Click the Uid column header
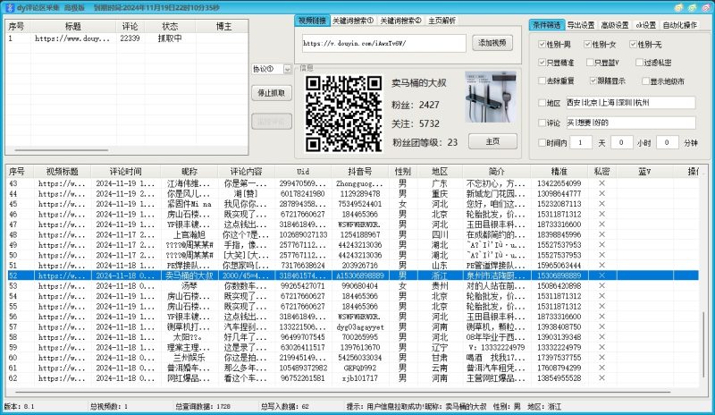715x415 pixels. coord(303,171)
